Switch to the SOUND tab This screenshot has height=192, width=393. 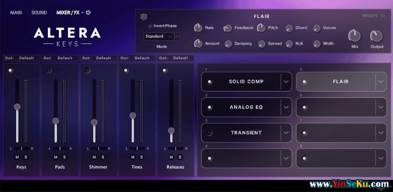(x=39, y=13)
